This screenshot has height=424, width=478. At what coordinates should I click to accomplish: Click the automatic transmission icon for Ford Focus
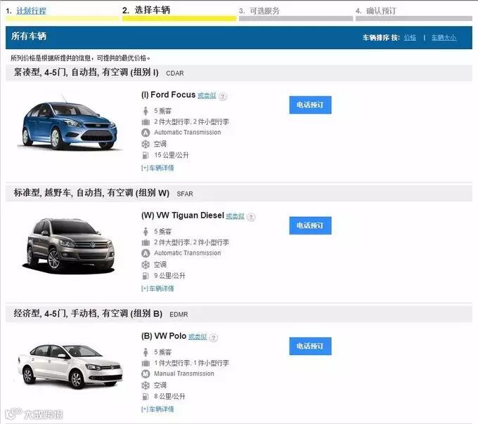coord(146,133)
